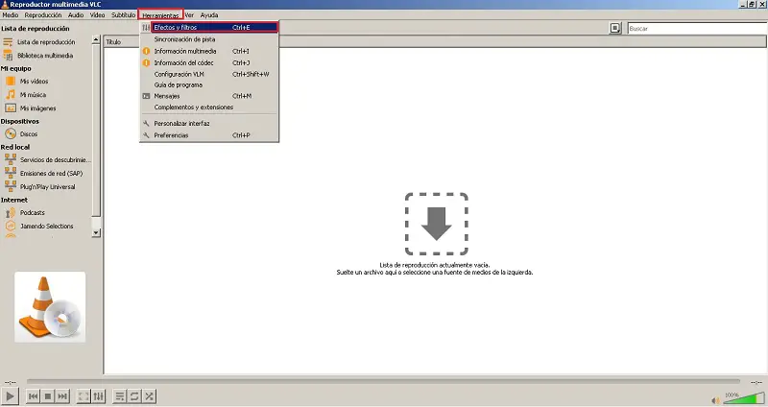Click the Podcasts icon
Screen dimensions: 768x407
(x=11, y=212)
